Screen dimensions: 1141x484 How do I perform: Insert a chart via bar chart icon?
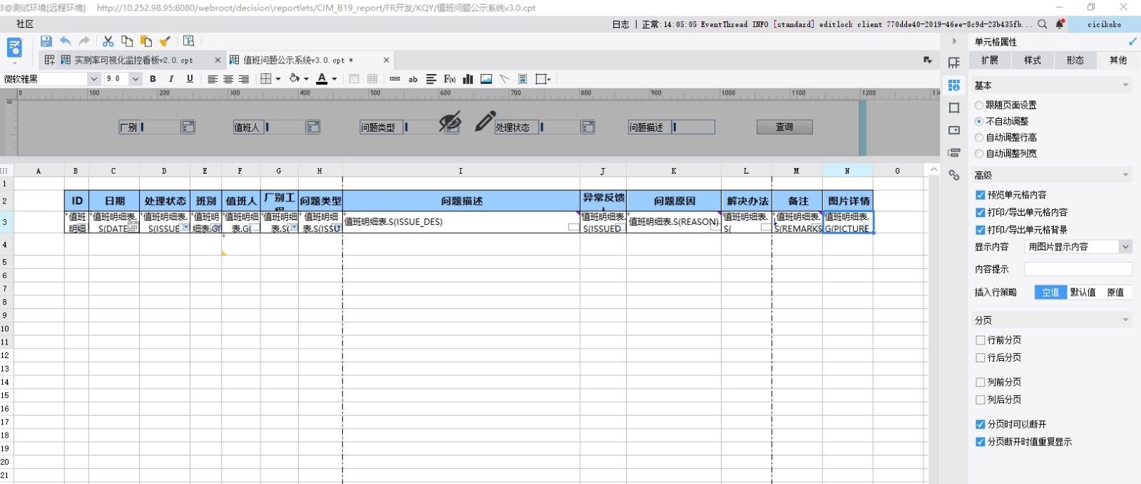[468, 79]
